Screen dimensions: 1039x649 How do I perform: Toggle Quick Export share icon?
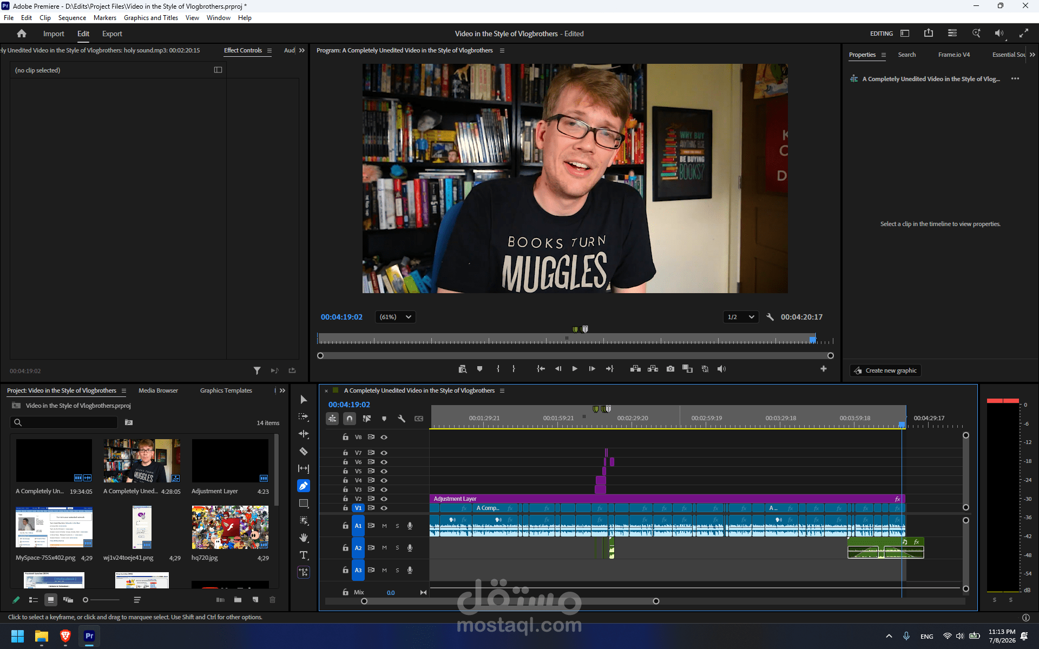coord(929,34)
